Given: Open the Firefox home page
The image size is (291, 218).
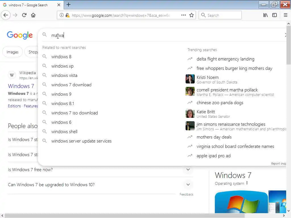Looking at the screenshot, I should [33, 15].
